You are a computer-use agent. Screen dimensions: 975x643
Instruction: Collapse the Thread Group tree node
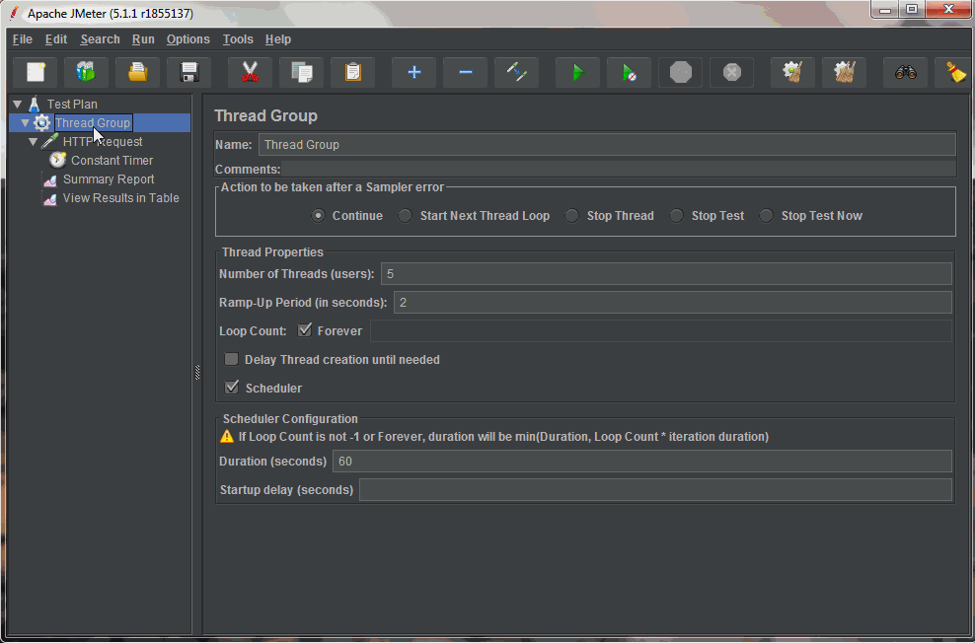[x=25, y=122]
